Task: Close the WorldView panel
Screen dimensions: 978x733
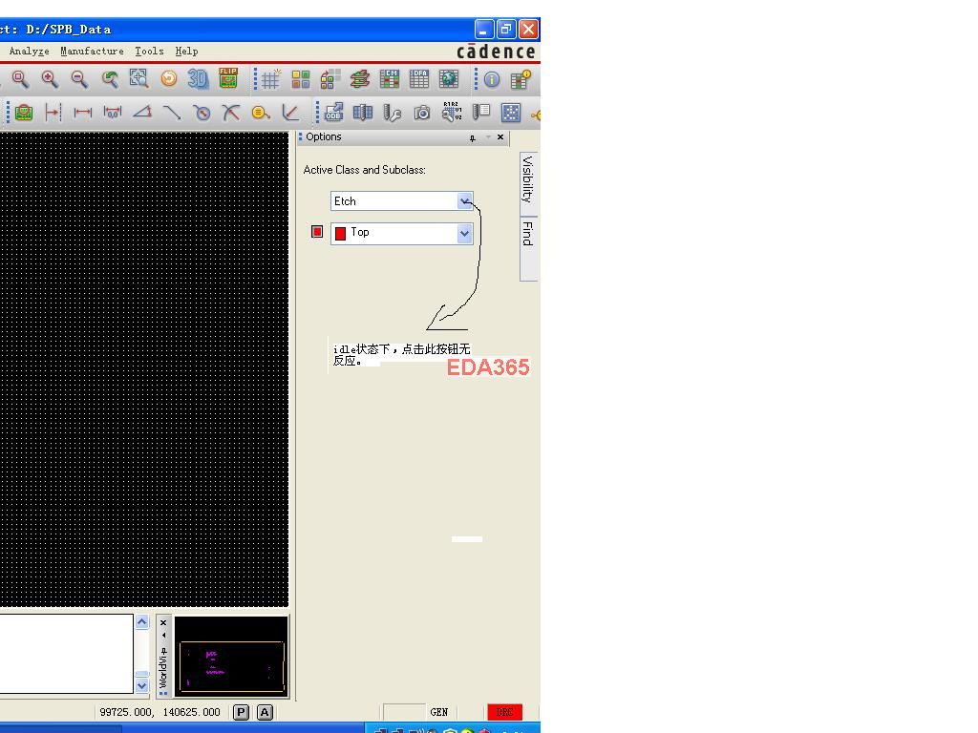Action: [163, 622]
